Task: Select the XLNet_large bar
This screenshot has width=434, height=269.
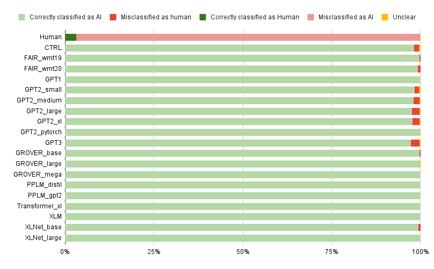Action: (x=243, y=238)
